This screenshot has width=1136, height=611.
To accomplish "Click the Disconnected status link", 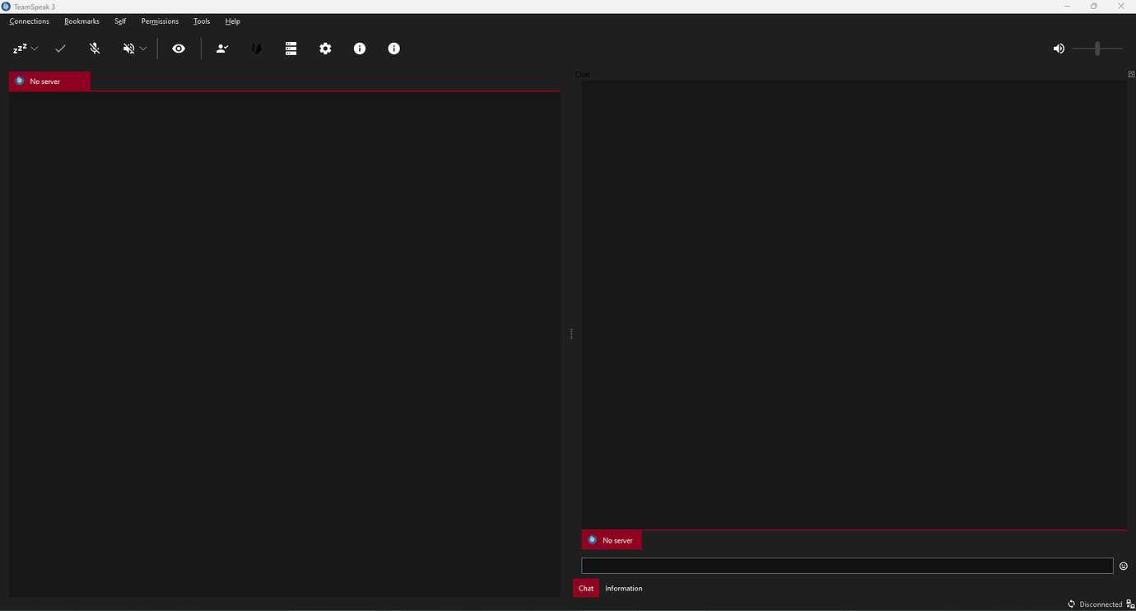I will [1101, 604].
